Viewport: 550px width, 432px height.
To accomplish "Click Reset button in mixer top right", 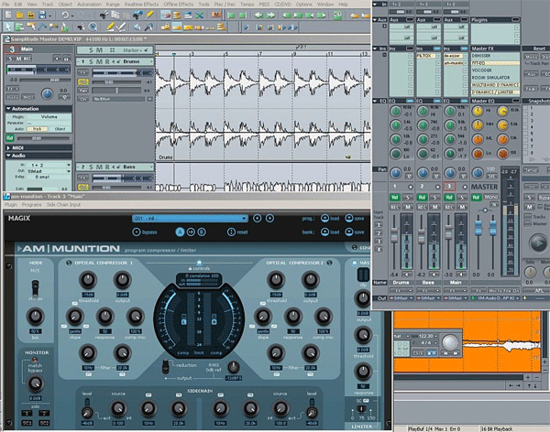I will [538, 49].
